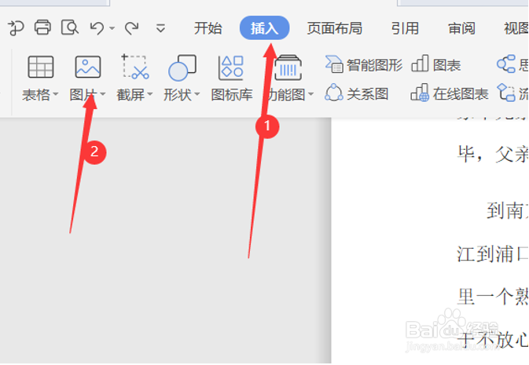
Task: Click document text line starting 毕，父
Action: [x=493, y=155]
